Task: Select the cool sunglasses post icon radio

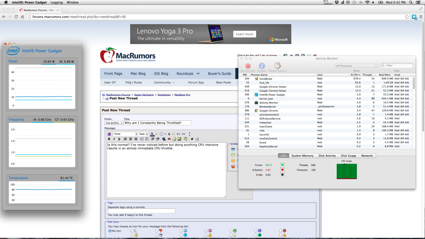Action: tap(156, 235)
